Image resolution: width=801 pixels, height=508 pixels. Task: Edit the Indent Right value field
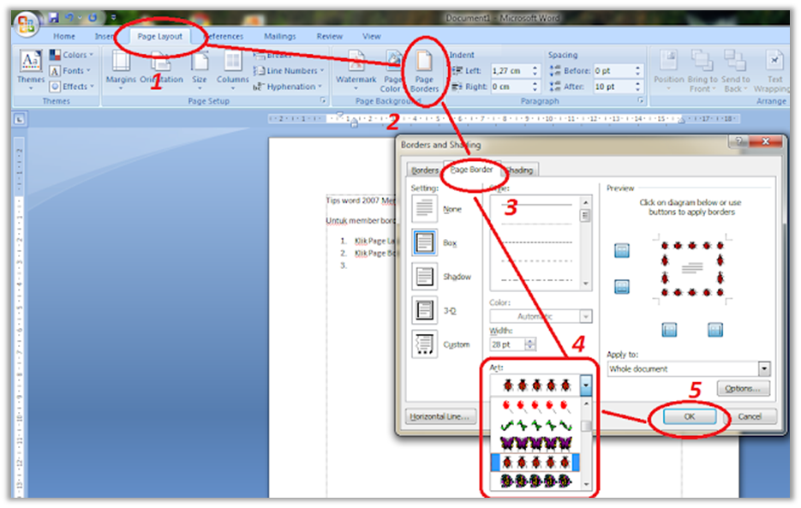(511, 87)
